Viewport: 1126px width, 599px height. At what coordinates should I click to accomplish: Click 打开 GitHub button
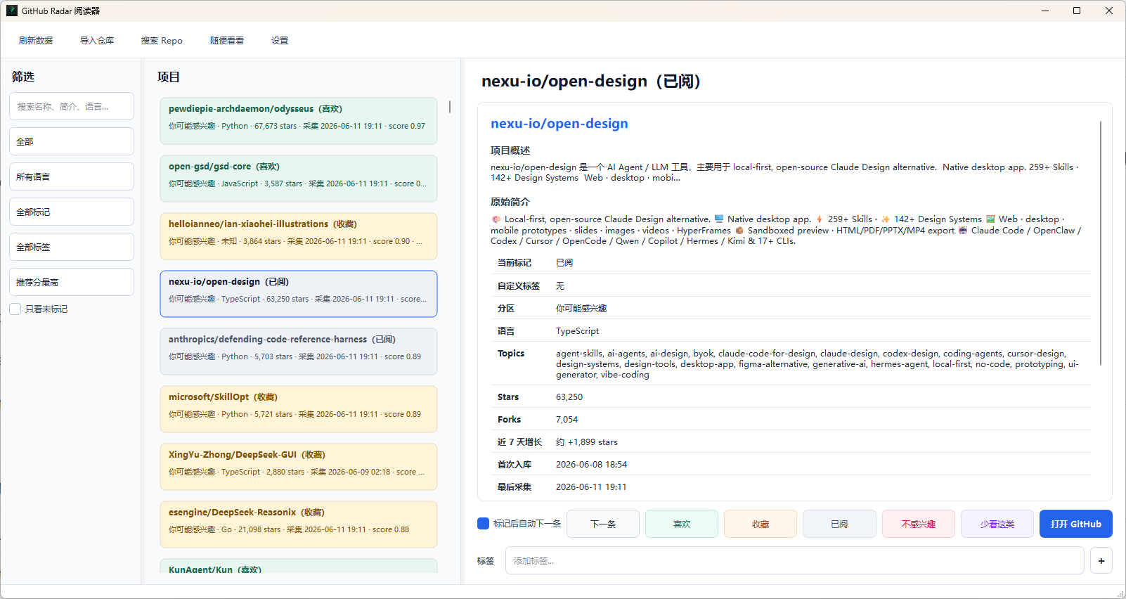[1076, 524]
